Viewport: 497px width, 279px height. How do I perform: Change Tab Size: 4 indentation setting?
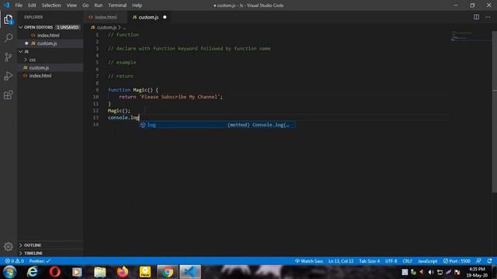370,261
